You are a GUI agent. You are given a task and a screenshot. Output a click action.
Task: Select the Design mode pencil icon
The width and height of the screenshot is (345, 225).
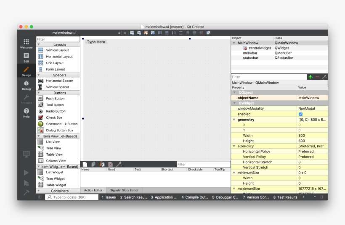coord(26,70)
